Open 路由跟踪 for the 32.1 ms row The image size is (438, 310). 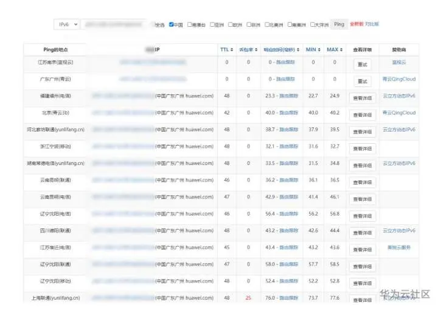(x=289, y=146)
